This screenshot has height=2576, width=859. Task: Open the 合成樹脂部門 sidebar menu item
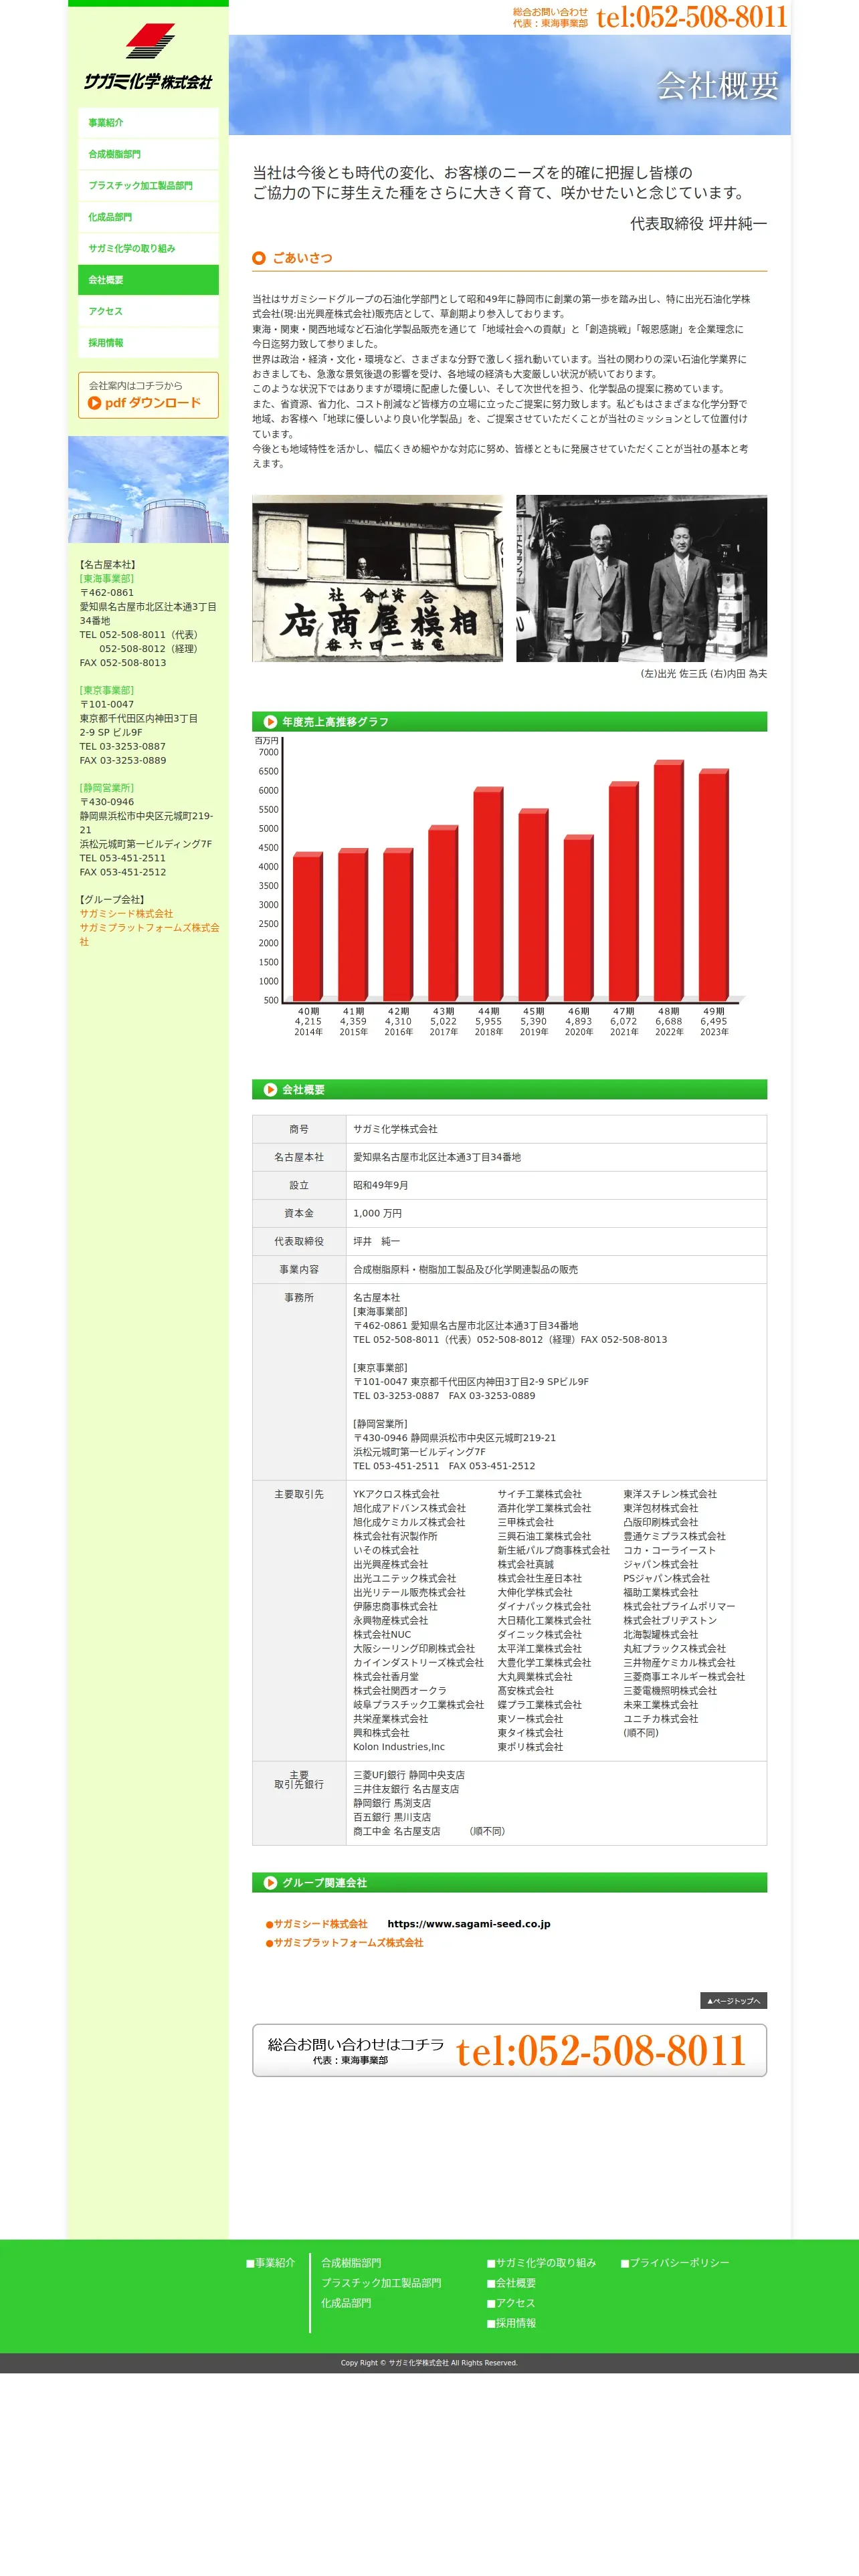click(148, 154)
